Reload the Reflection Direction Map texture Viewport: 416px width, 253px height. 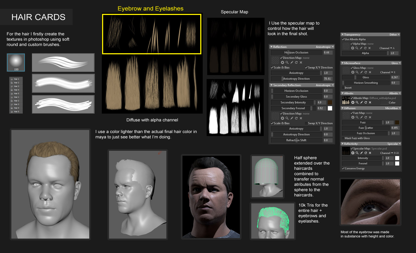tap(296, 62)
